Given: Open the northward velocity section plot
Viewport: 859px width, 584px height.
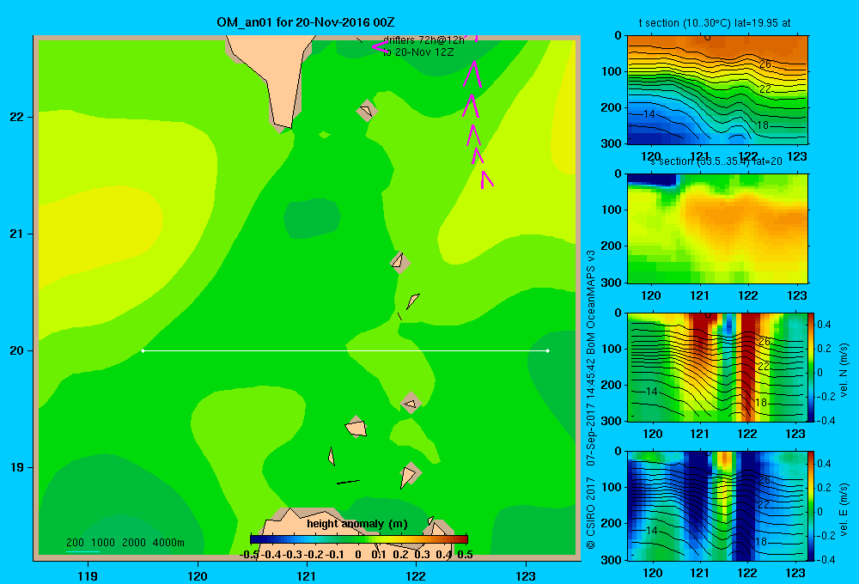Looking at the screenshot, I should (x=717, y=367).
